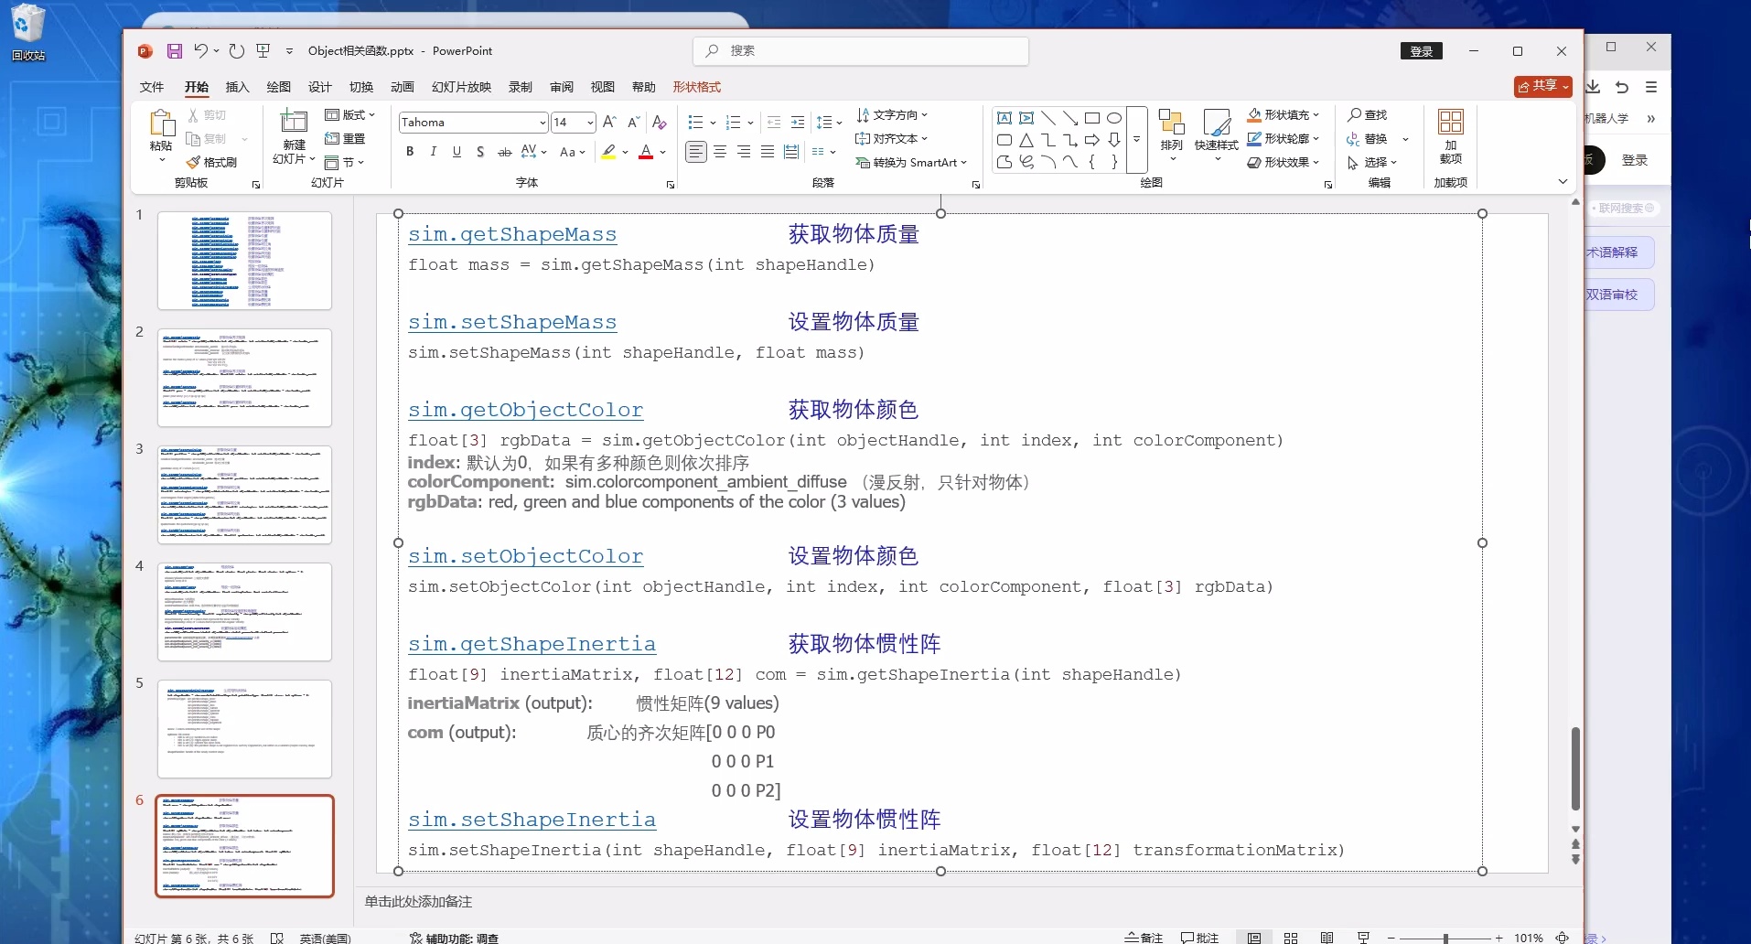Screen dimensions: 1751x944
Task: Open the 形状格式 (Shape Format) tab
Action: coord(697,87)
